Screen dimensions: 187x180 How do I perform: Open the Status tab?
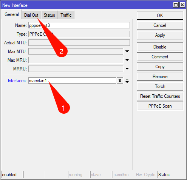point(49,15)
